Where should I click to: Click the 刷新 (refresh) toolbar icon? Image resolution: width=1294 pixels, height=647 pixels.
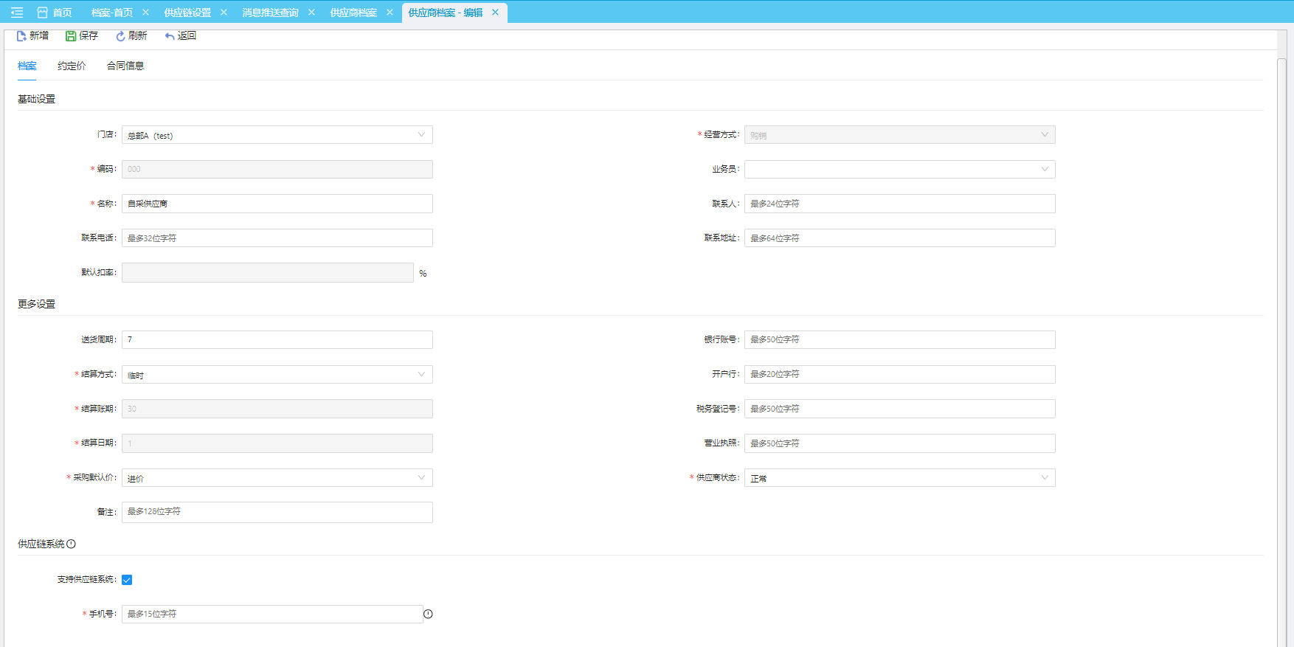coord(120,36)
